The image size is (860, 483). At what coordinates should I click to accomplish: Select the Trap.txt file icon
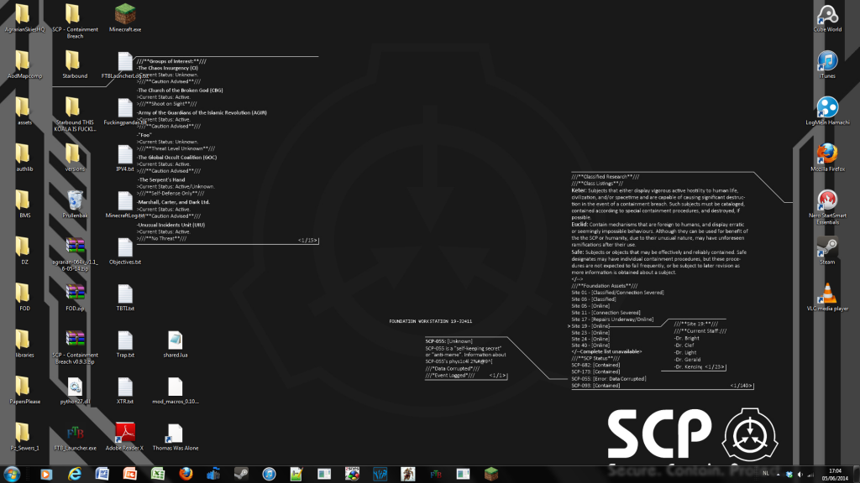(x=125, y=340)
